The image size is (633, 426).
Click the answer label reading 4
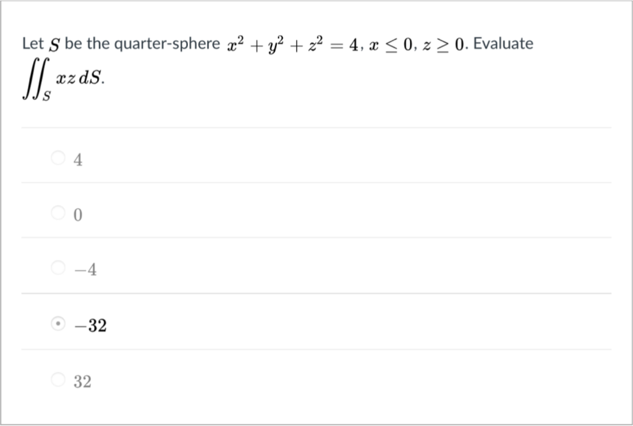77,159
